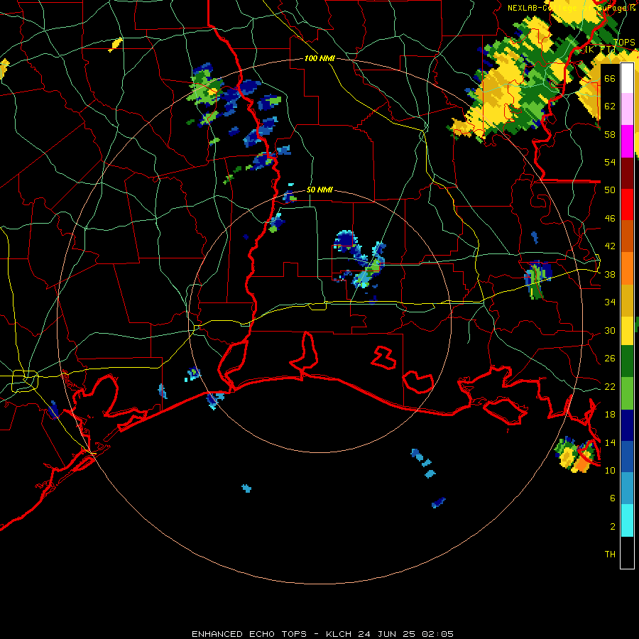Viewport: 639px width, 639px height.
Task: Click the gold legend swatch
Action: pyautogui.click(x=627, y=300)
